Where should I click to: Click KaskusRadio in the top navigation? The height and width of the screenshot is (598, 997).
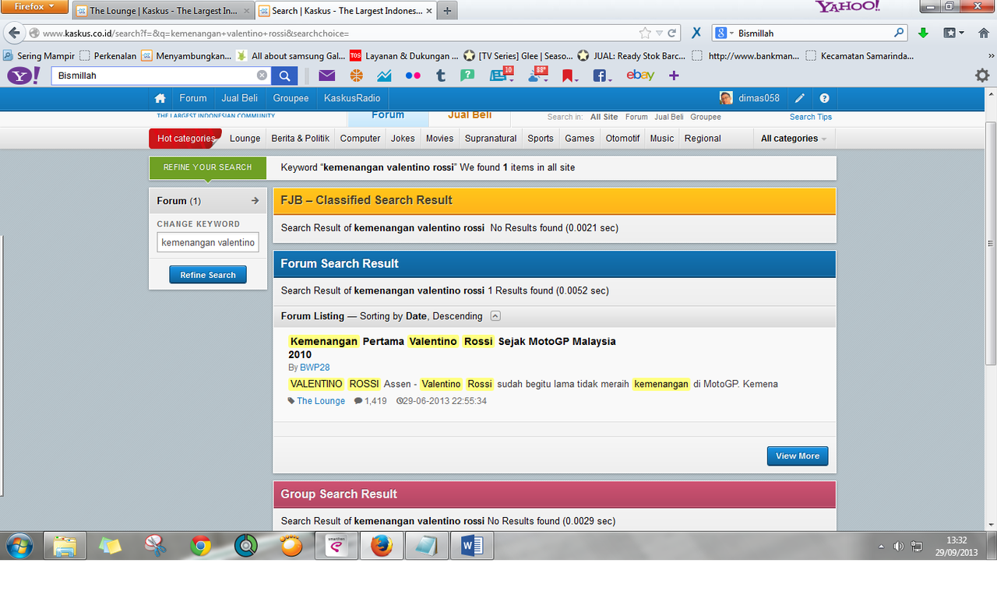click(352, 98)
